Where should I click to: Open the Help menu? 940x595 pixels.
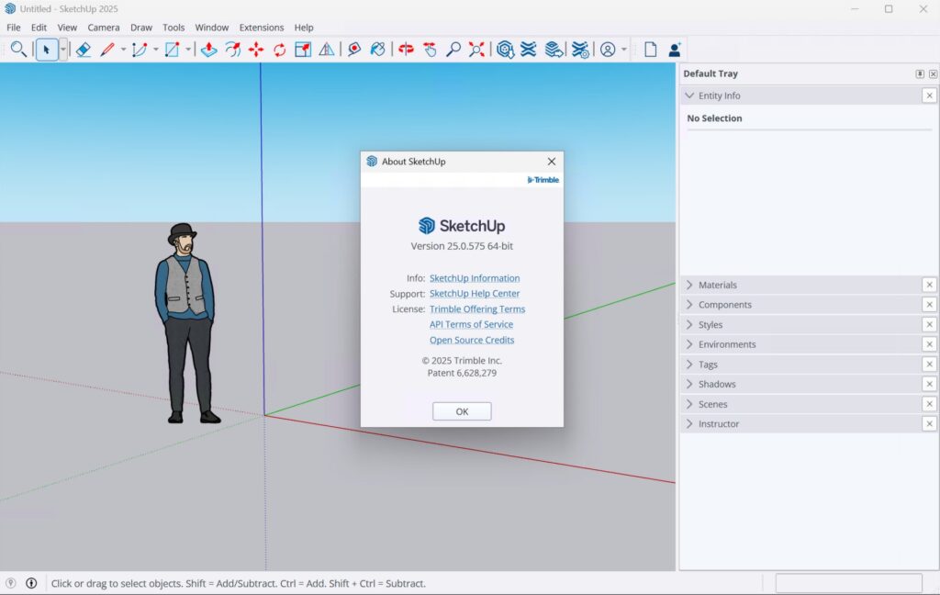[x=304, y=28]
